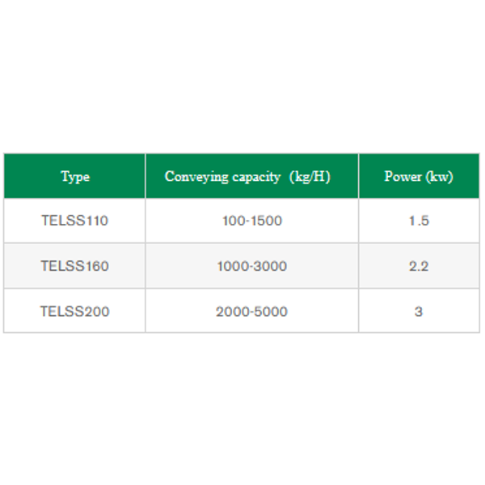
Task: Click the 2000-5000 capacity value
Action: coord(251,311)
